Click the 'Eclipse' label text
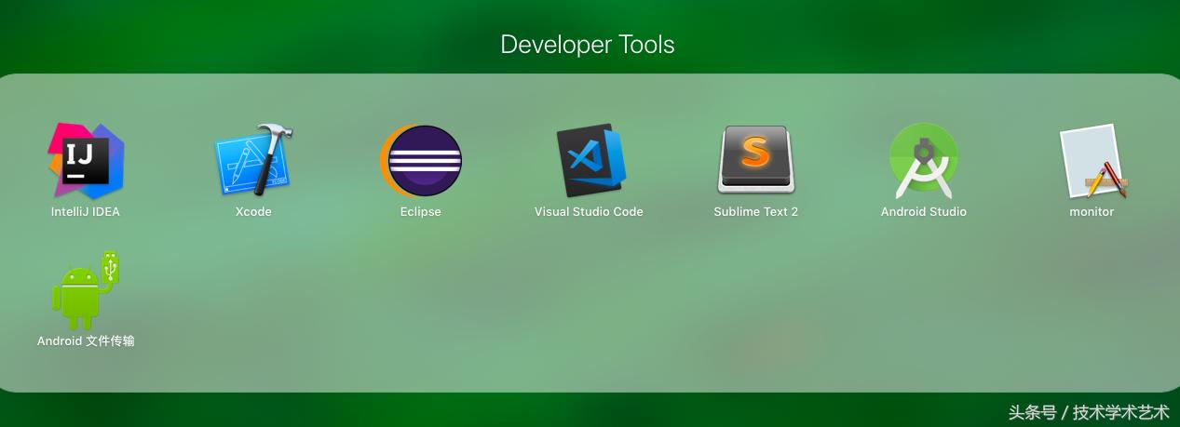 pyautogui.click(x=421, y=212)
